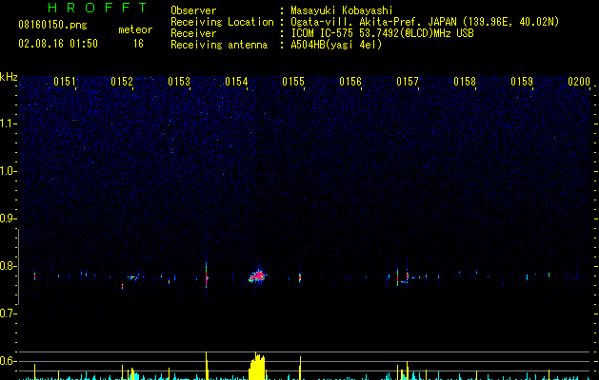
Task: Click the 0158 time marker
Action: [x=465, y=82]
